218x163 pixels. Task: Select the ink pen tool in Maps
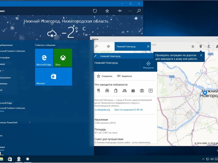[209, 46]
